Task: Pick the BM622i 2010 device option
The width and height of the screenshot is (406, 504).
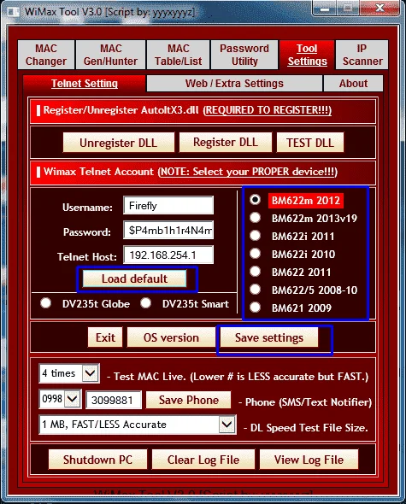Action: point(255,254)
